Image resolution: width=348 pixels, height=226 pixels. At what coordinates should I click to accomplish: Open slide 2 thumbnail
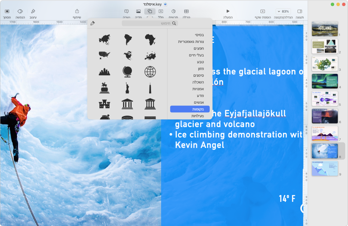[x=325, y=46]
